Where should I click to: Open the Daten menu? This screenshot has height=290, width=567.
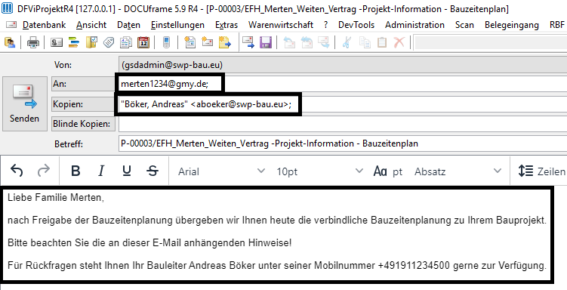pos(128,25)
